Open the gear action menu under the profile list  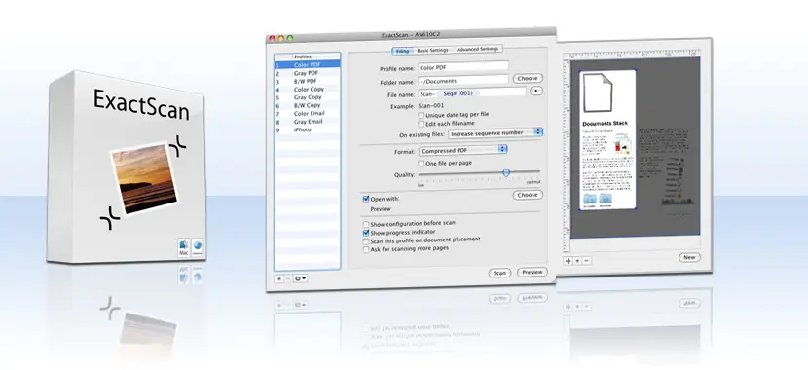pos(300,278)
